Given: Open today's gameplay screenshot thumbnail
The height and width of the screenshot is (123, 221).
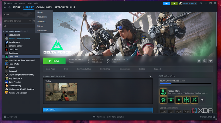Looking at the screenshot, I should pyautogui.click(x=61, y=92).
